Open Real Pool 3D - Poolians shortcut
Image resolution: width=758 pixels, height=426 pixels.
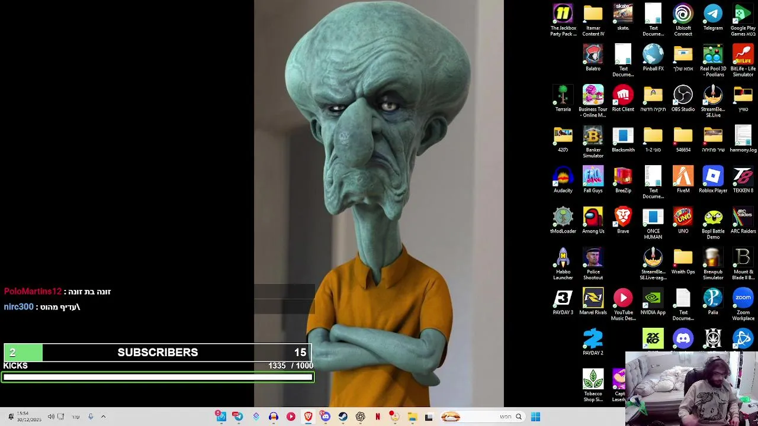[713, 61]
